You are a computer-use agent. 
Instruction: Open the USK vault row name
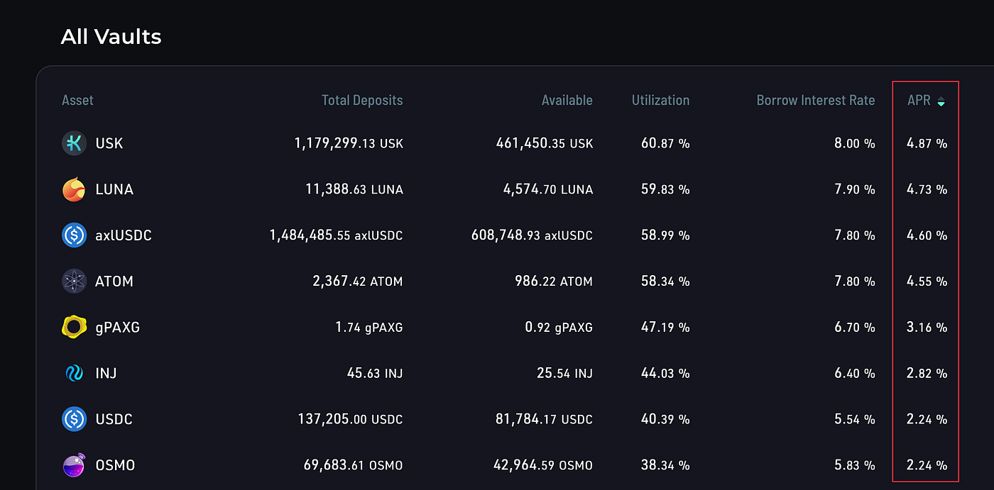109,143
